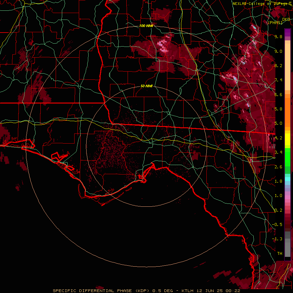Click the NEXLAB-College of DuPage credit text
293x293 pixels.
262,4
